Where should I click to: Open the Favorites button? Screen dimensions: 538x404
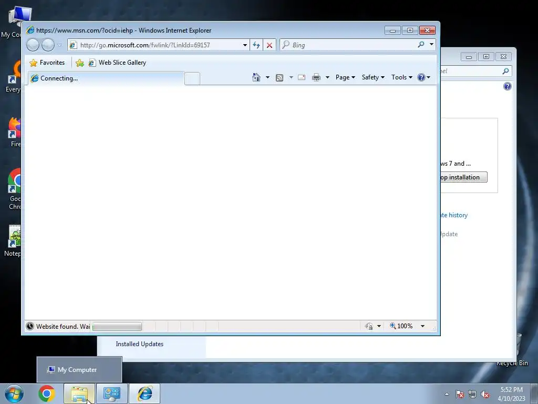pos(47,63)
